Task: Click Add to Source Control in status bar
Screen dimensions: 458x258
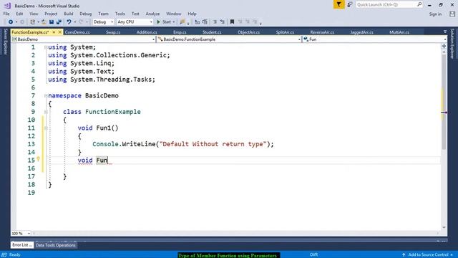Action: coord(428,255)
